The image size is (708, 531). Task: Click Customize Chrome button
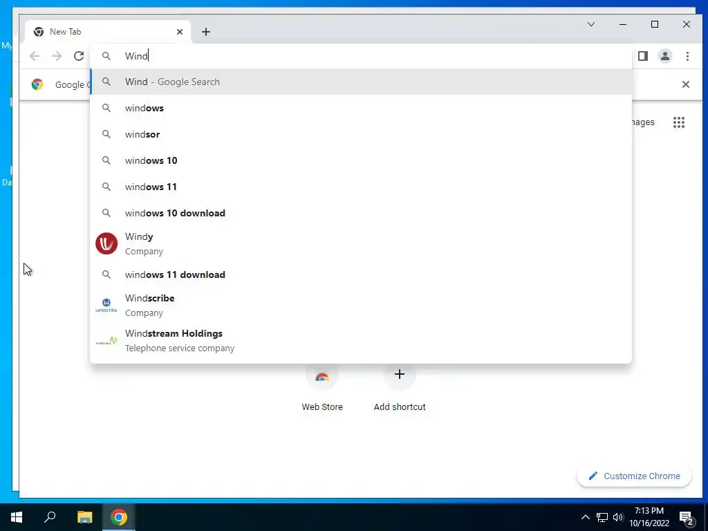[x=634, y=476]
